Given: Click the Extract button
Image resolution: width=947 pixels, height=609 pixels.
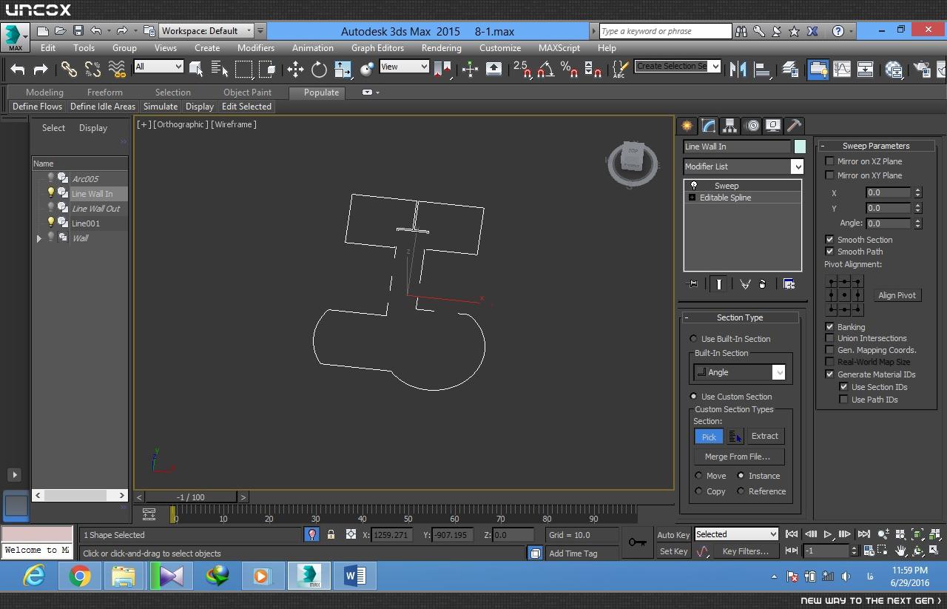Looking at the screenshot, I should (765, 436).
